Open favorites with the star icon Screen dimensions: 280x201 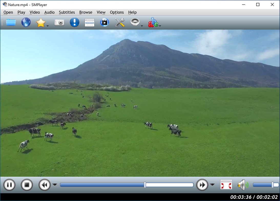[x=41, y=22]
